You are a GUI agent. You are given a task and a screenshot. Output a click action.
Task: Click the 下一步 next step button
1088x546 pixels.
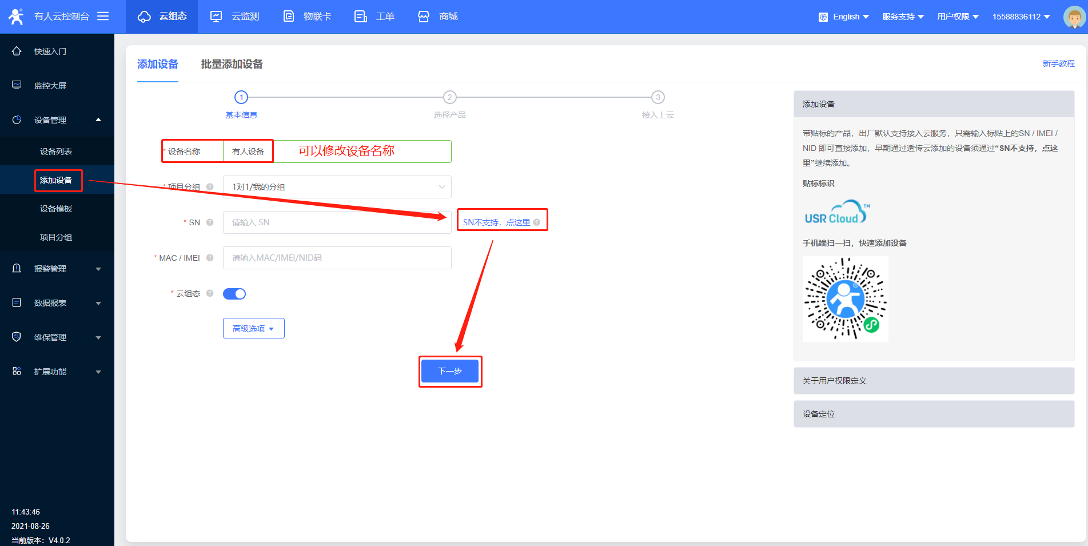[450, 371]
